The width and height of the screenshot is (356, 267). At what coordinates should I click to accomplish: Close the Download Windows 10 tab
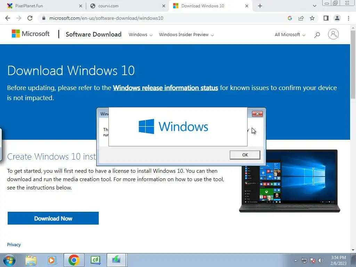[247, 6]
